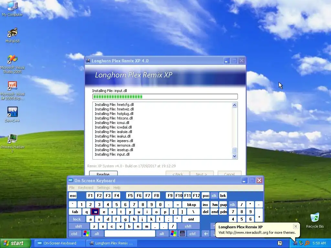331x248 pixels.
Task: Click the esc key
Action: [x=73, y=195]
